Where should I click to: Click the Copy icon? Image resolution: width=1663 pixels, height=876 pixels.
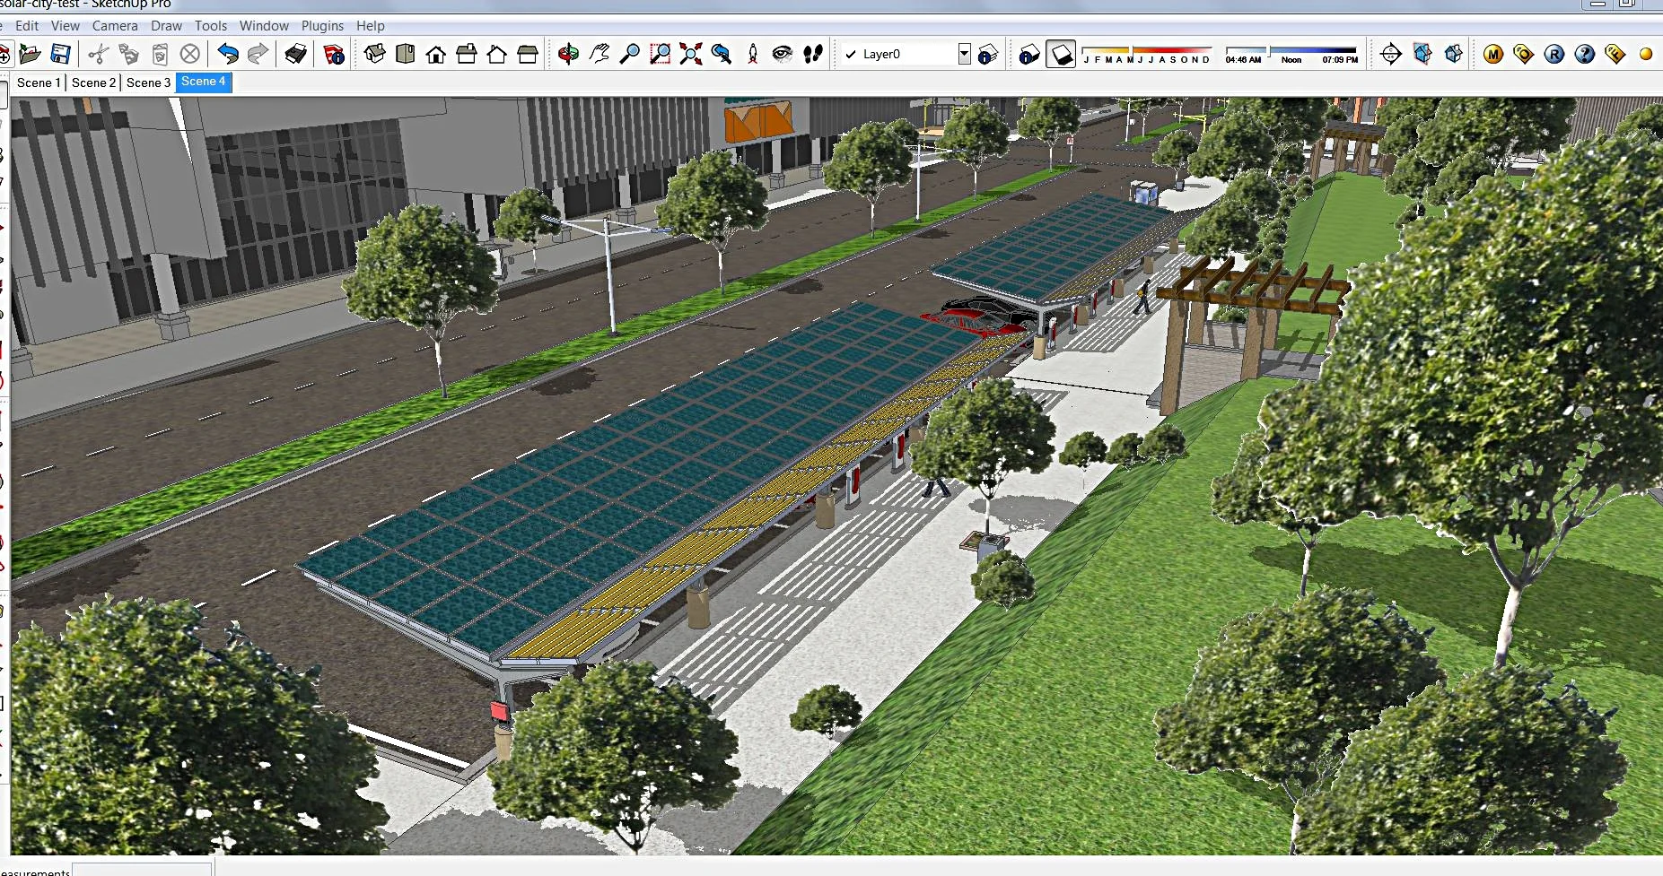coord(128,55)
